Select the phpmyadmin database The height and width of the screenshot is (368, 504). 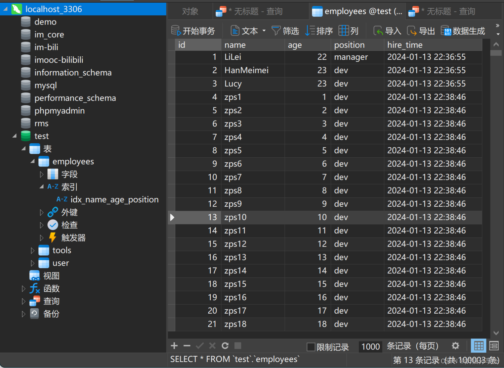[59, 111]
